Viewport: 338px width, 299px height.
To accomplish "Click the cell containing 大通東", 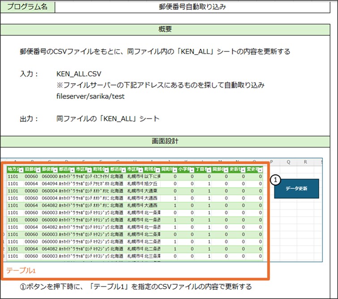I will [152, 191].
